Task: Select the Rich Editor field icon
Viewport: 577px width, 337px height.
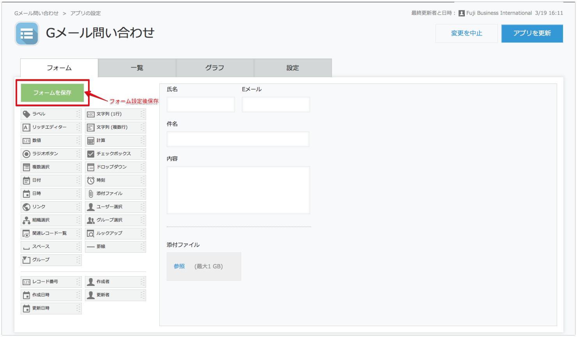Action: (x=26, y=128)
